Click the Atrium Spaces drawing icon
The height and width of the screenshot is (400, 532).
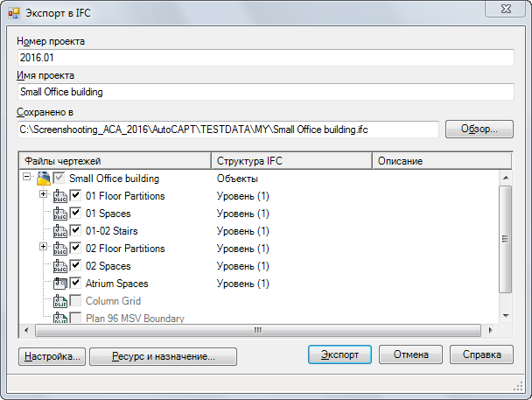pos(60,284)
